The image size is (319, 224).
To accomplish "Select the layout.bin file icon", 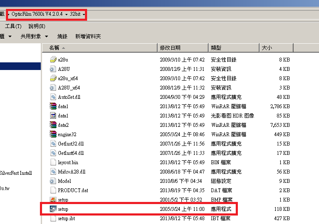I will pos(53,162).
